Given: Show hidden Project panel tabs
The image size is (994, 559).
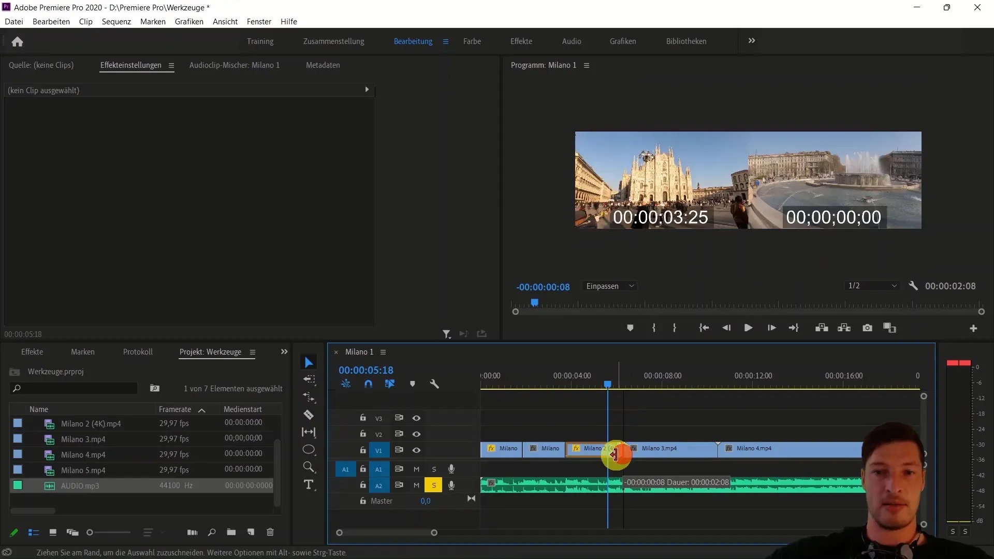Looking at the screenshot, I should coord(284,352).
